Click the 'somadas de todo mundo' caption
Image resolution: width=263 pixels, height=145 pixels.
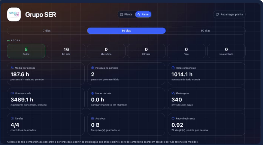coord(186,80)
